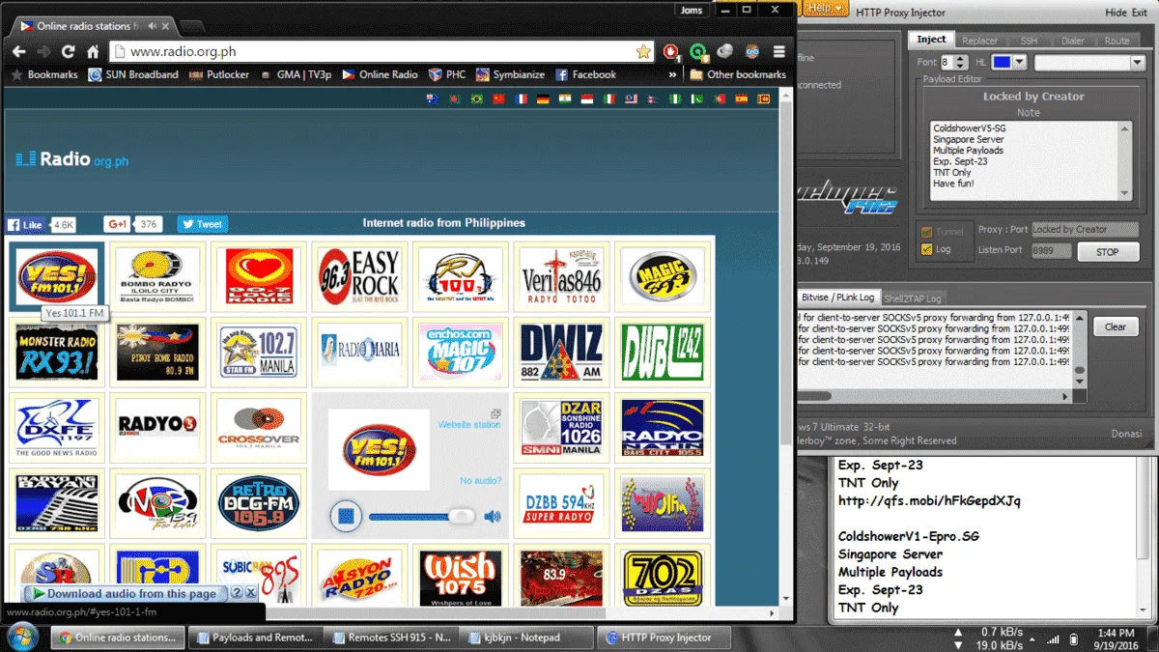This screenshot has width=1159, height=652.
Task: Click the green extension icon in toolbar
Action: pyautogui.click(x=698, y=51)
